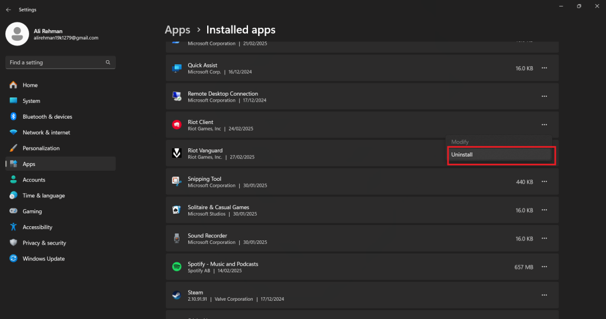Click the Valve Corporation publisher text
Screen dimensions: 606x319
coord(234,299)
